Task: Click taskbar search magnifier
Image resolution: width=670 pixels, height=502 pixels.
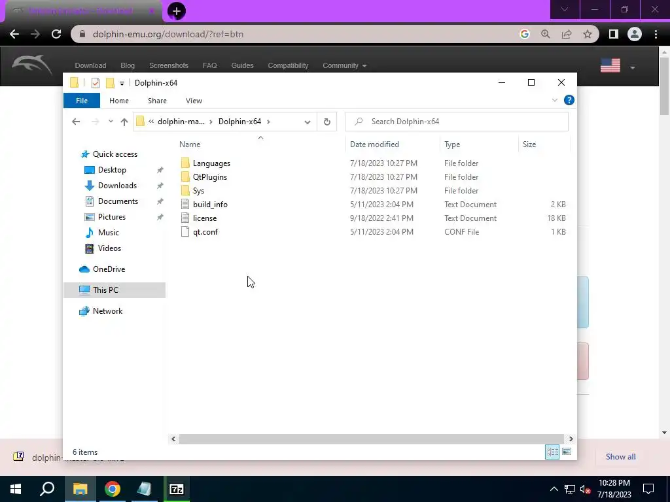Action: pos(47,489)
